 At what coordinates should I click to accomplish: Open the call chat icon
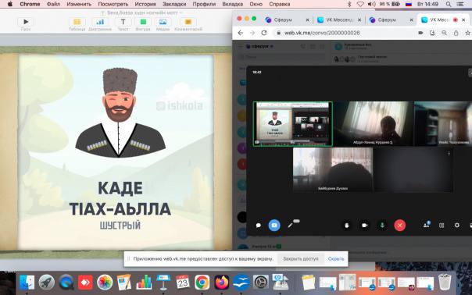(259, 226)
